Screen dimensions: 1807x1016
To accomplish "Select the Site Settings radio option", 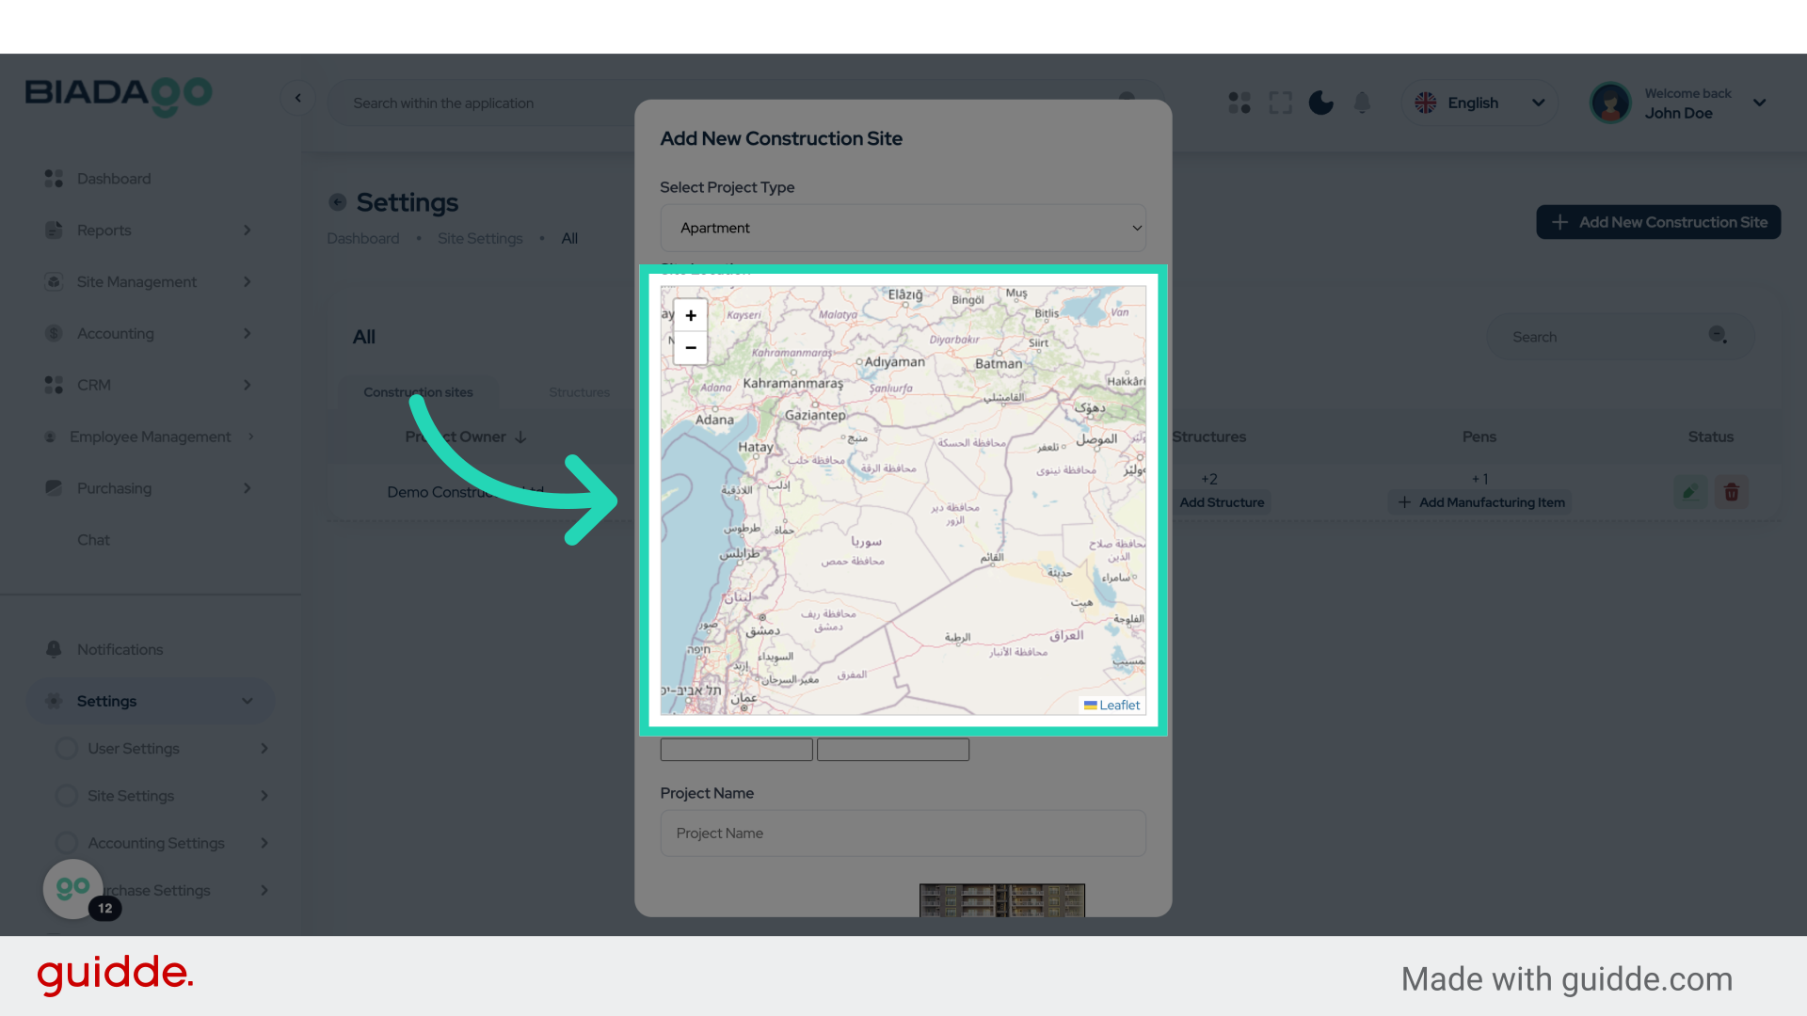I will [x=66, y=795].
